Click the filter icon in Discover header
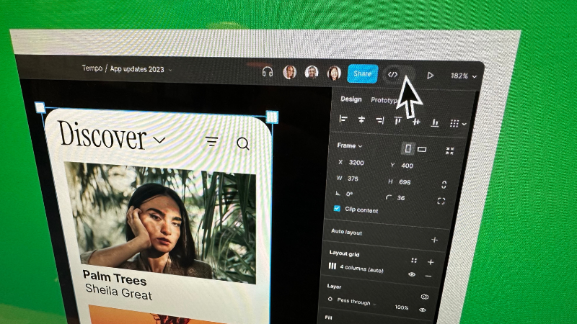Viewport: 577px width, 324px height. coord(211,141)
